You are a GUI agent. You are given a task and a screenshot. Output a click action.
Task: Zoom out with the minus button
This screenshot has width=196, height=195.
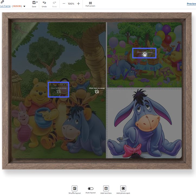point(64,4)
